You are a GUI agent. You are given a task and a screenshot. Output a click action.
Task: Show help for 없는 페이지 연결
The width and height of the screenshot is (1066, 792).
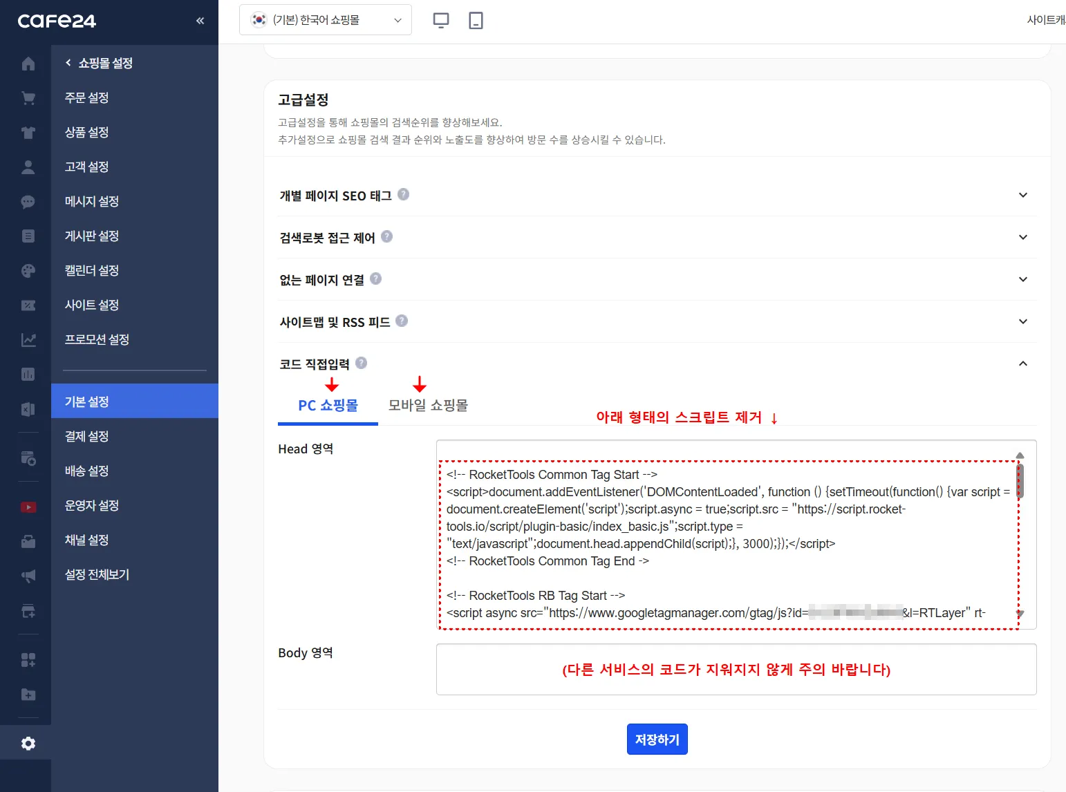pos(376,279)
